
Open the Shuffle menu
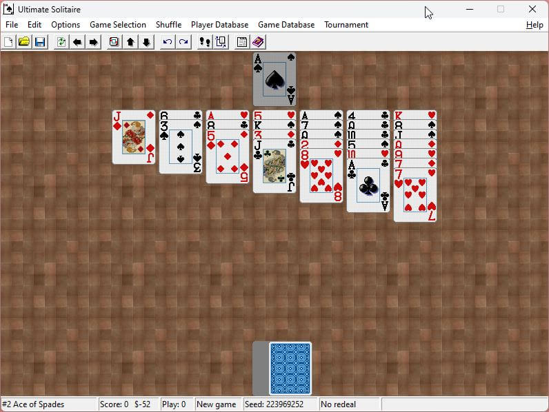168,25
